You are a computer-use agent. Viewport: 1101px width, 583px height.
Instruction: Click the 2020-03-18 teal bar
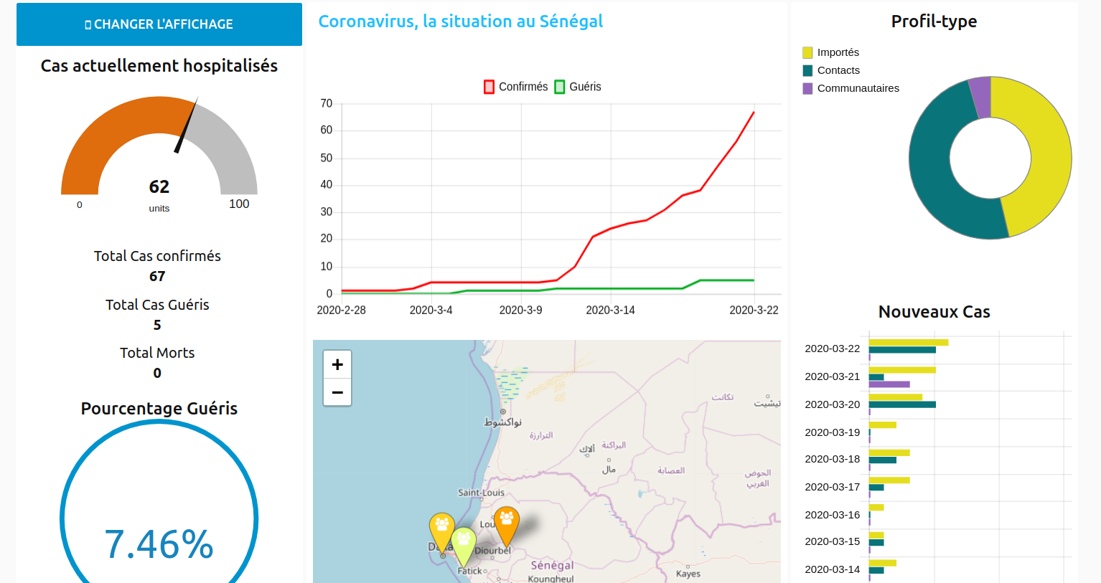[x=883, y=460]
